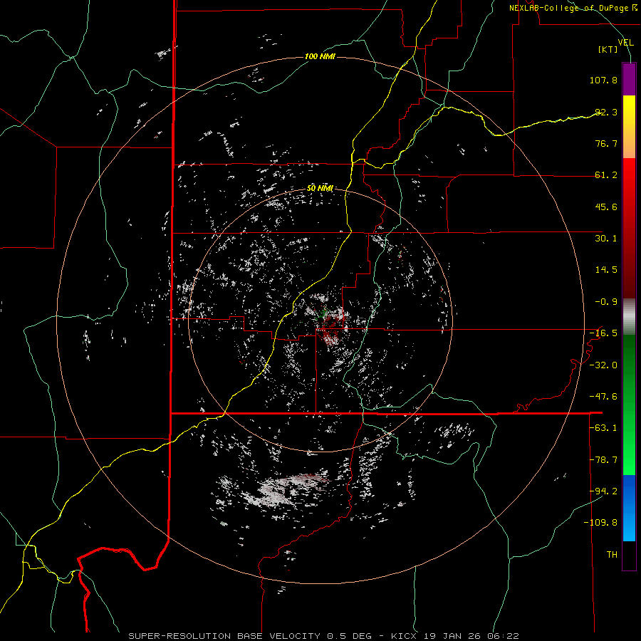Click the Super-Resolution Base Velocity caption

[323, 636]
